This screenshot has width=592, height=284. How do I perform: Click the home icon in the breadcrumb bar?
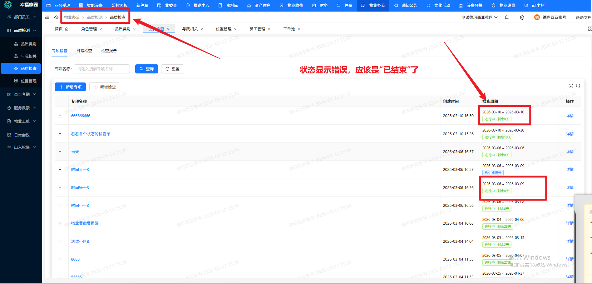tap(56, 17)
